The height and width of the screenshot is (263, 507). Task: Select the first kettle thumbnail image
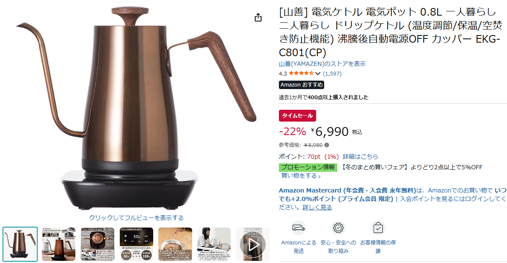coord(20,244)
